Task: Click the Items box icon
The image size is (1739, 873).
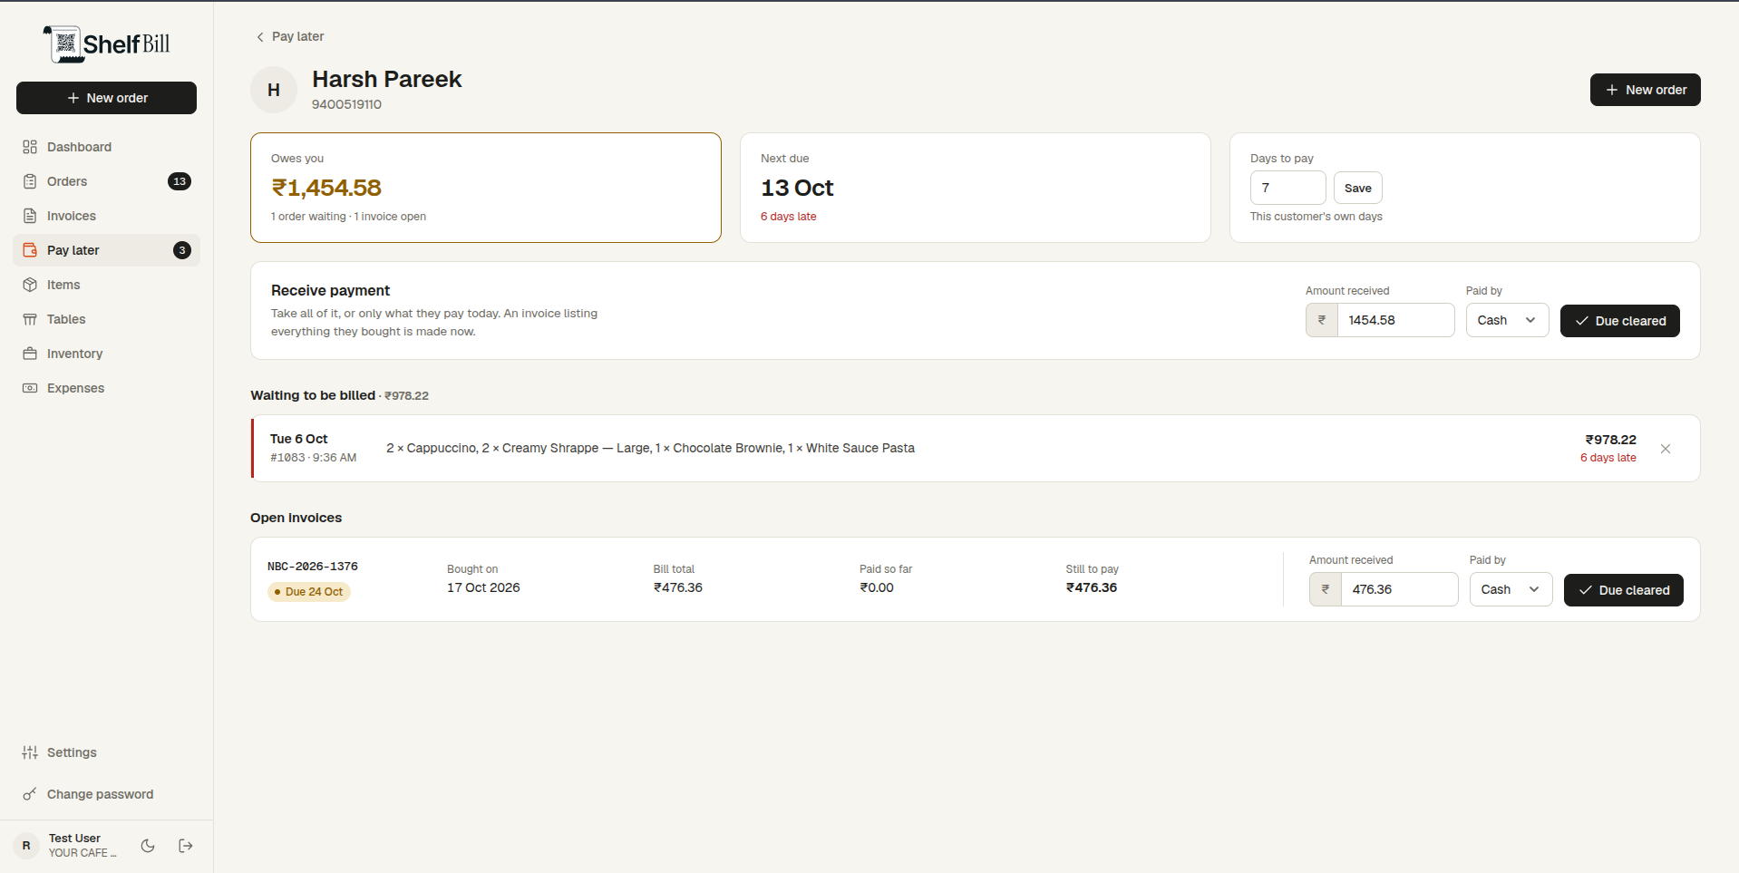Action: click(30, 285)
